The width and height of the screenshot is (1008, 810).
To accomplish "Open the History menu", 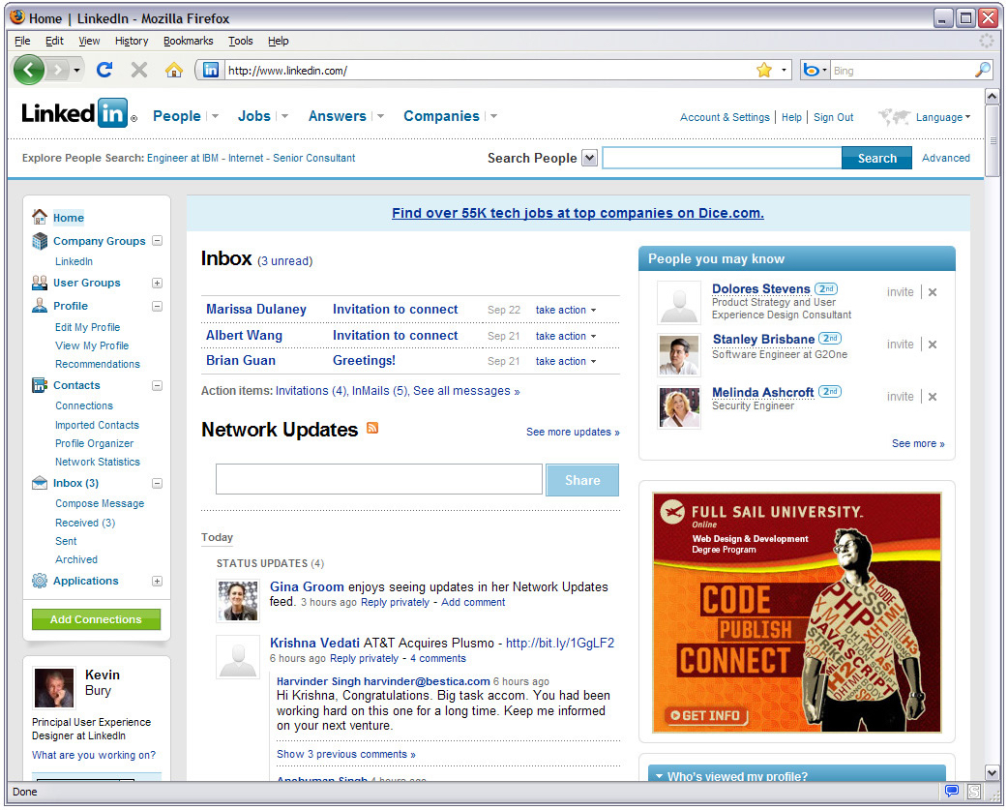I will 132,41.
